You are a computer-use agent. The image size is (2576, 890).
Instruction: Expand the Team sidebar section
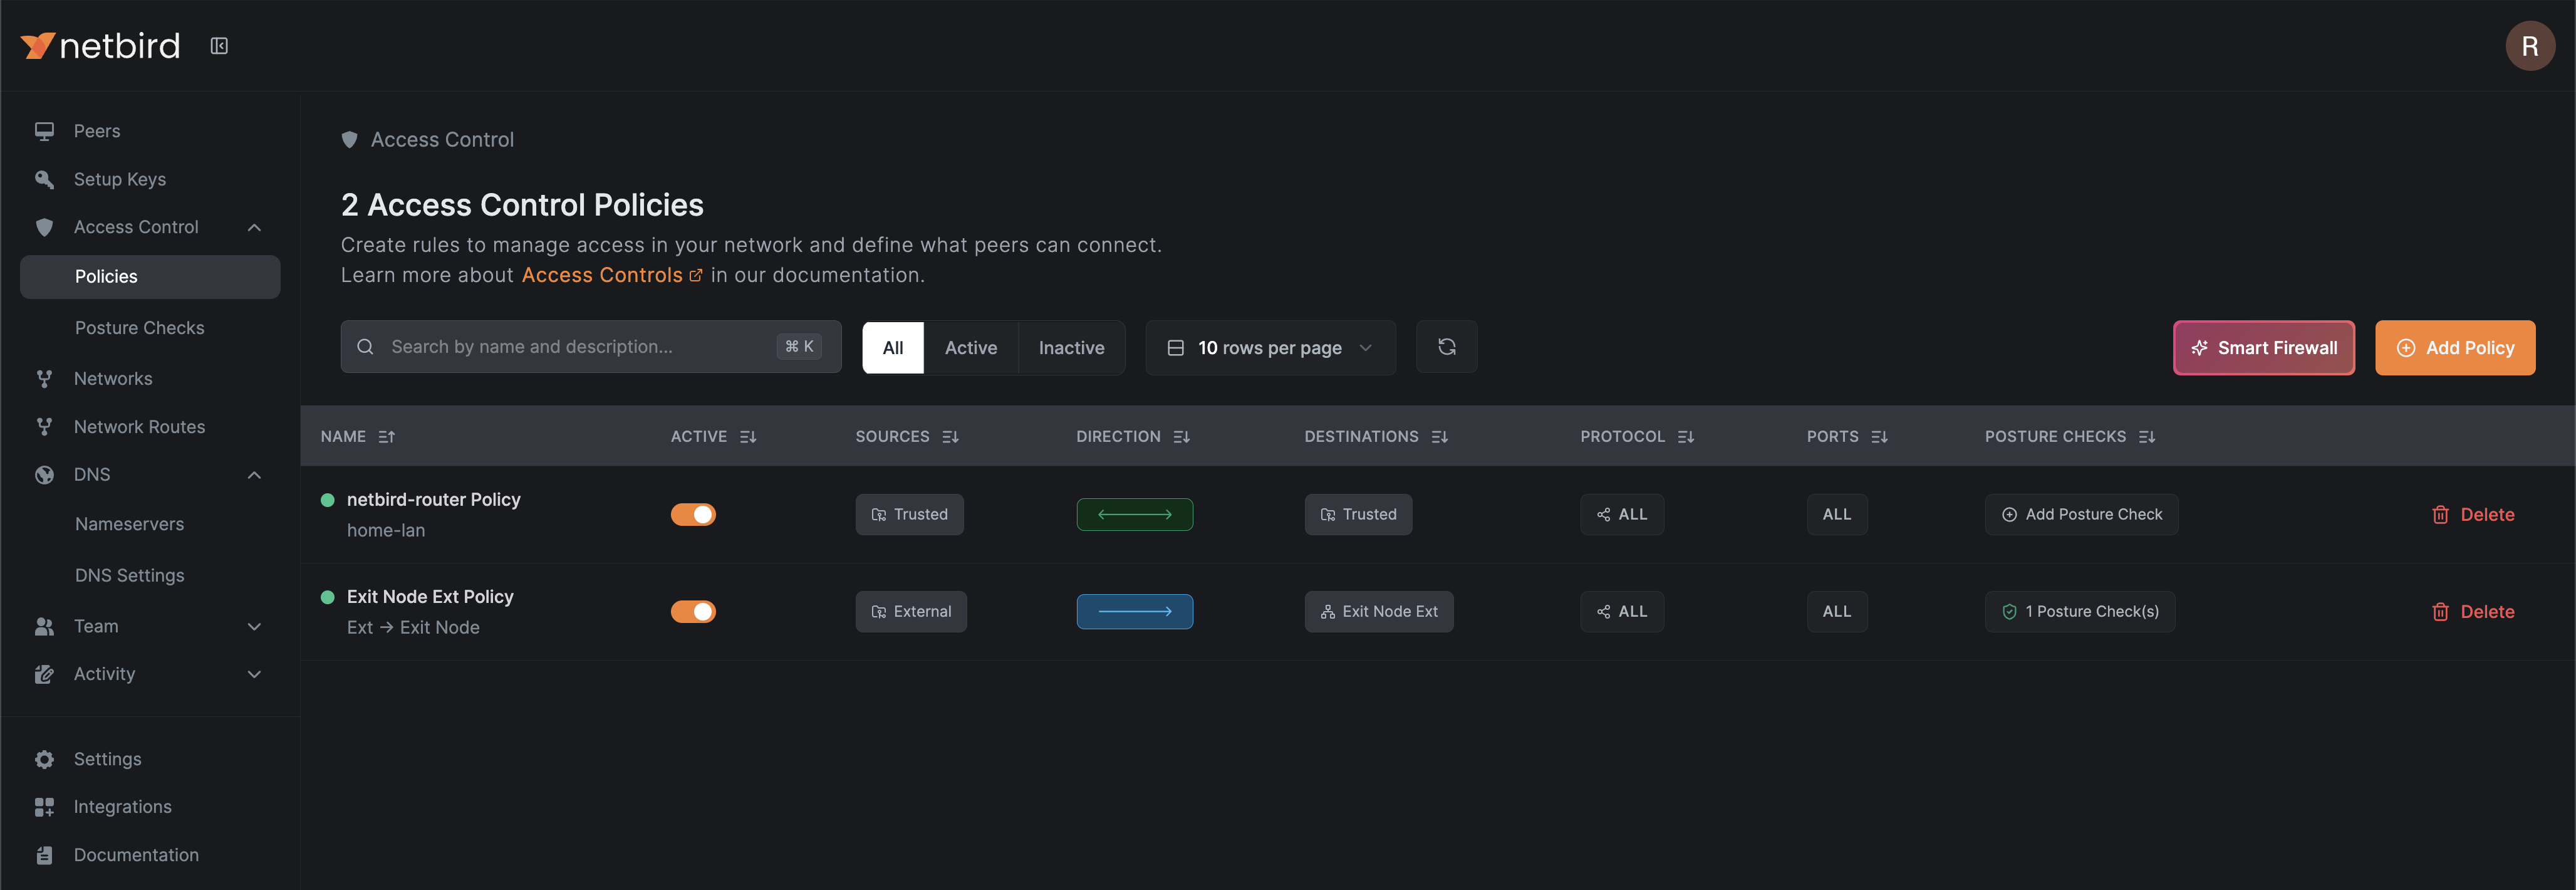[254, 626]
